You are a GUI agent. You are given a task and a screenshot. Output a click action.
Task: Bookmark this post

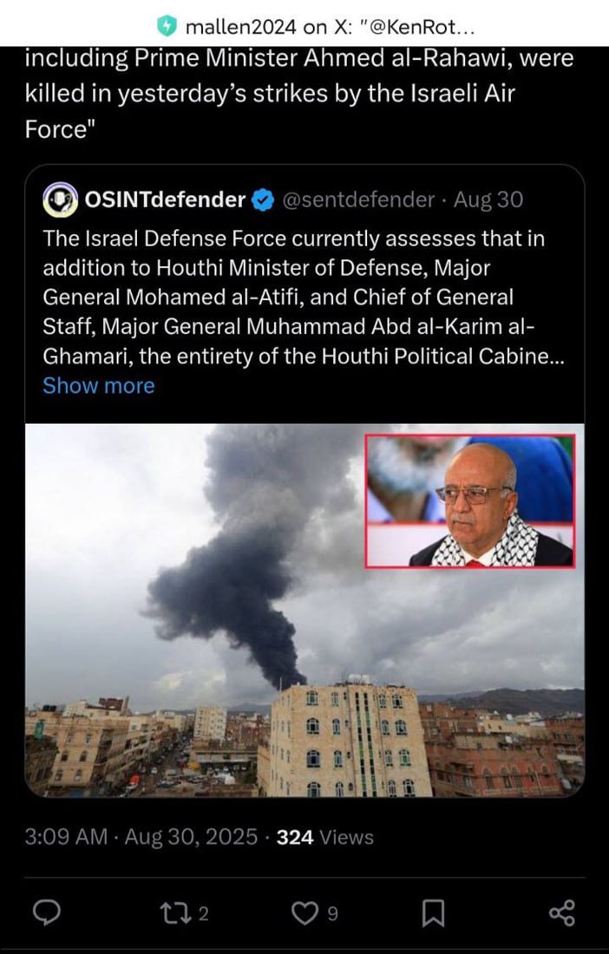coord(433,912)
